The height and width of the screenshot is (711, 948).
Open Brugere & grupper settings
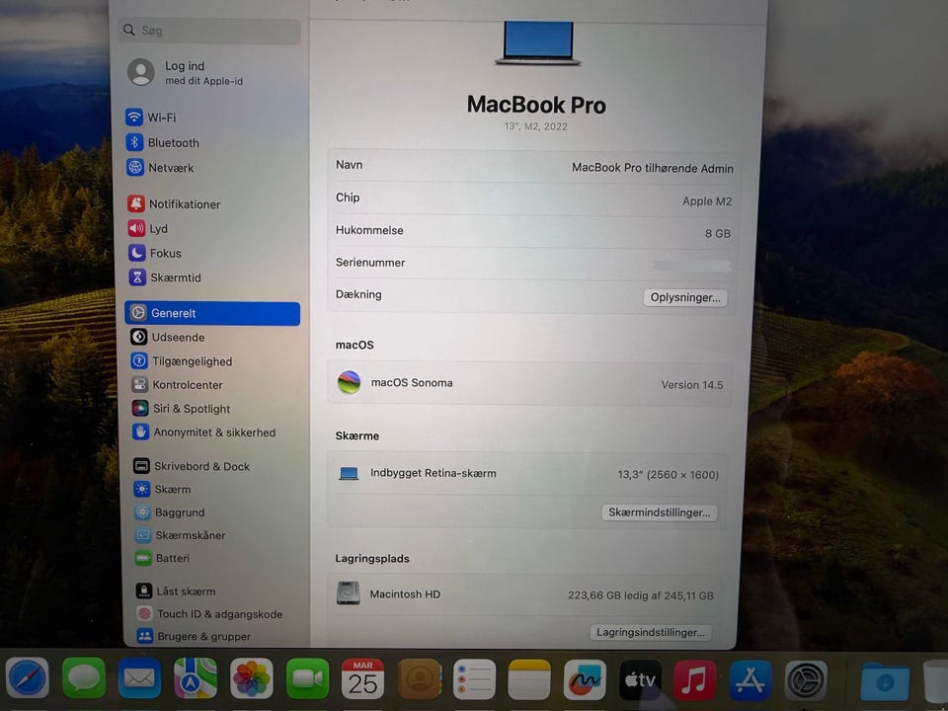[195, 636]
